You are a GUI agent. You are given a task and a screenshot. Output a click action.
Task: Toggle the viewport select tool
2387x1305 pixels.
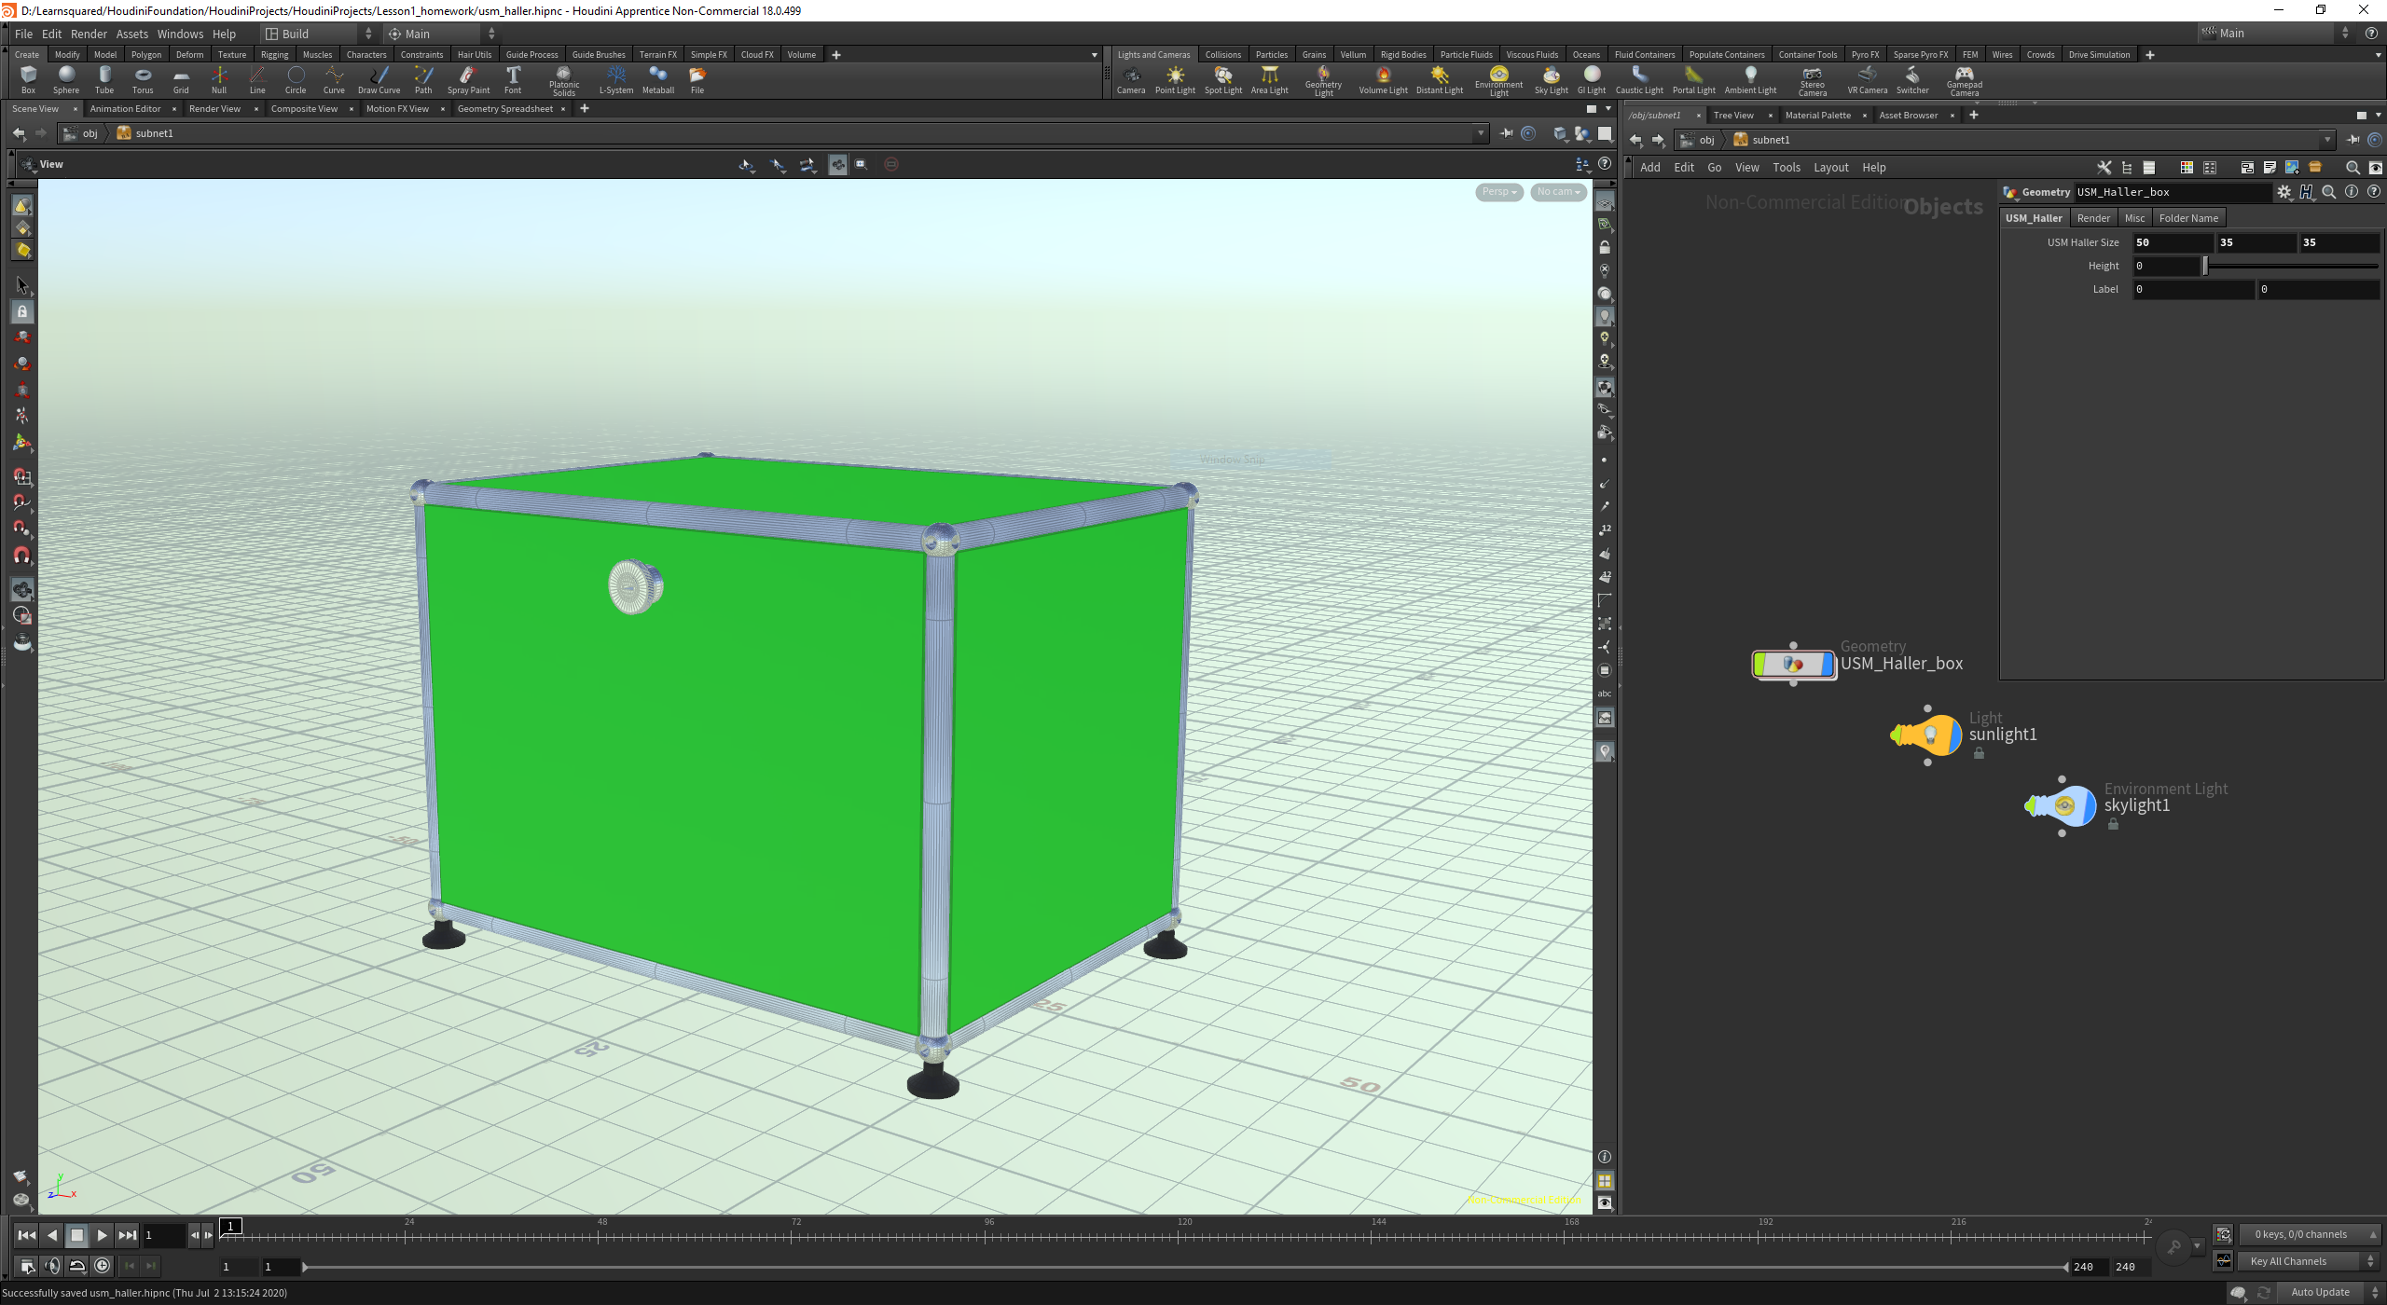pyautogui.click(x=22, y=285)
